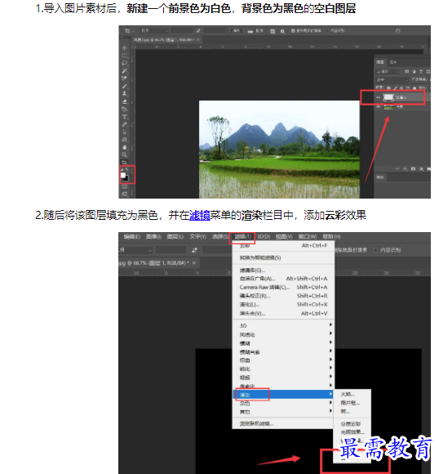
Task: Follow the blue 滤镜 hyperlink in step 2
Action: 200,215
